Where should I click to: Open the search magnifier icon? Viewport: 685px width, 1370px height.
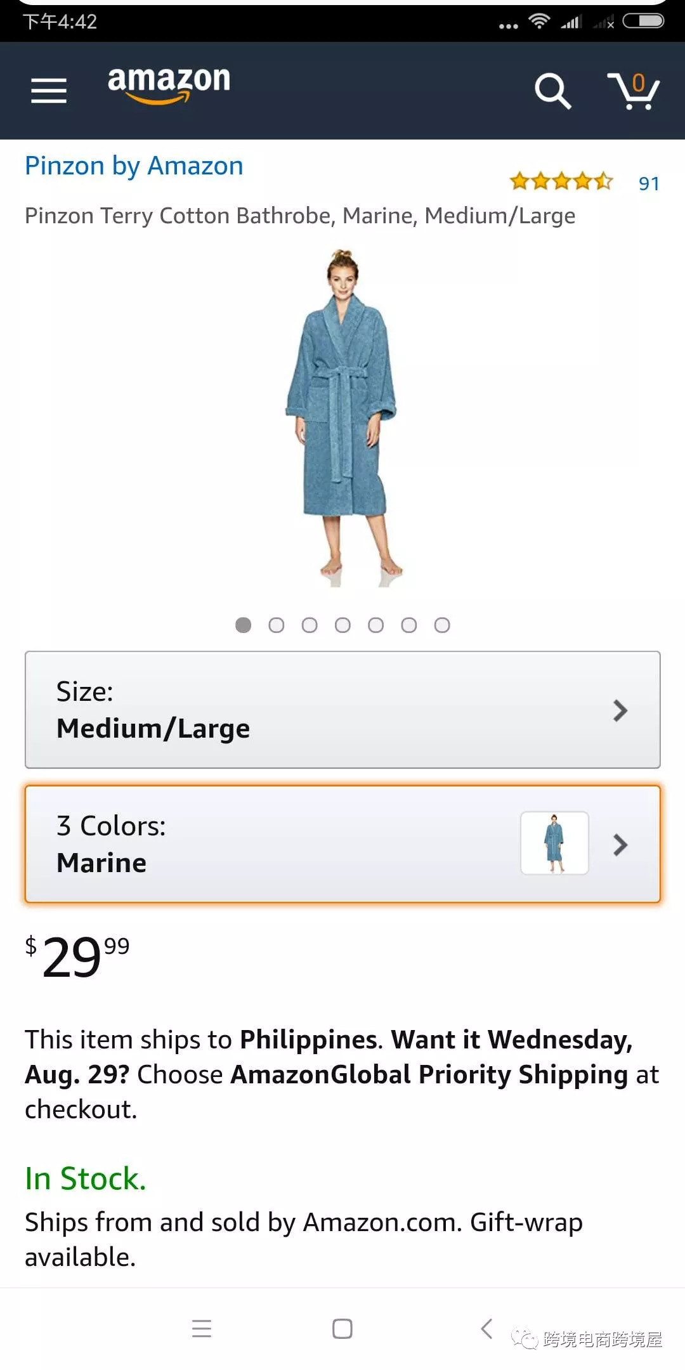(553, 91)
